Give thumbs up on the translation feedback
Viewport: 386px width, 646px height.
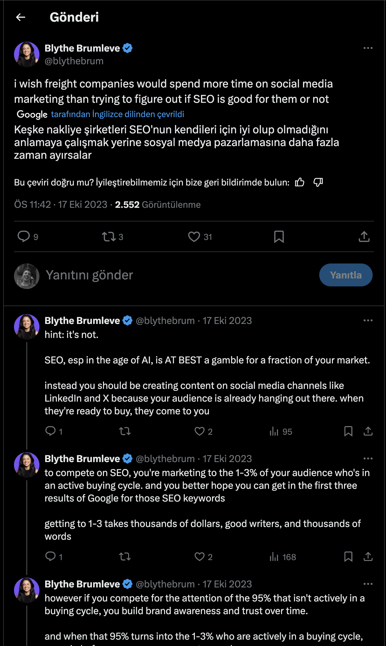click(x=299, y=182)
